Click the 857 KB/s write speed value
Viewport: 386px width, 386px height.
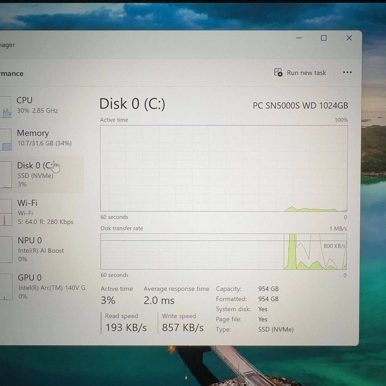click(183, 328)
